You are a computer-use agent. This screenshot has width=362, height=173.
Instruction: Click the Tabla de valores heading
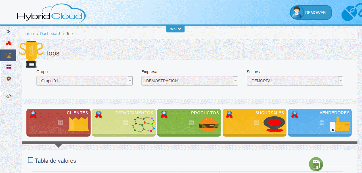point(55,161)
